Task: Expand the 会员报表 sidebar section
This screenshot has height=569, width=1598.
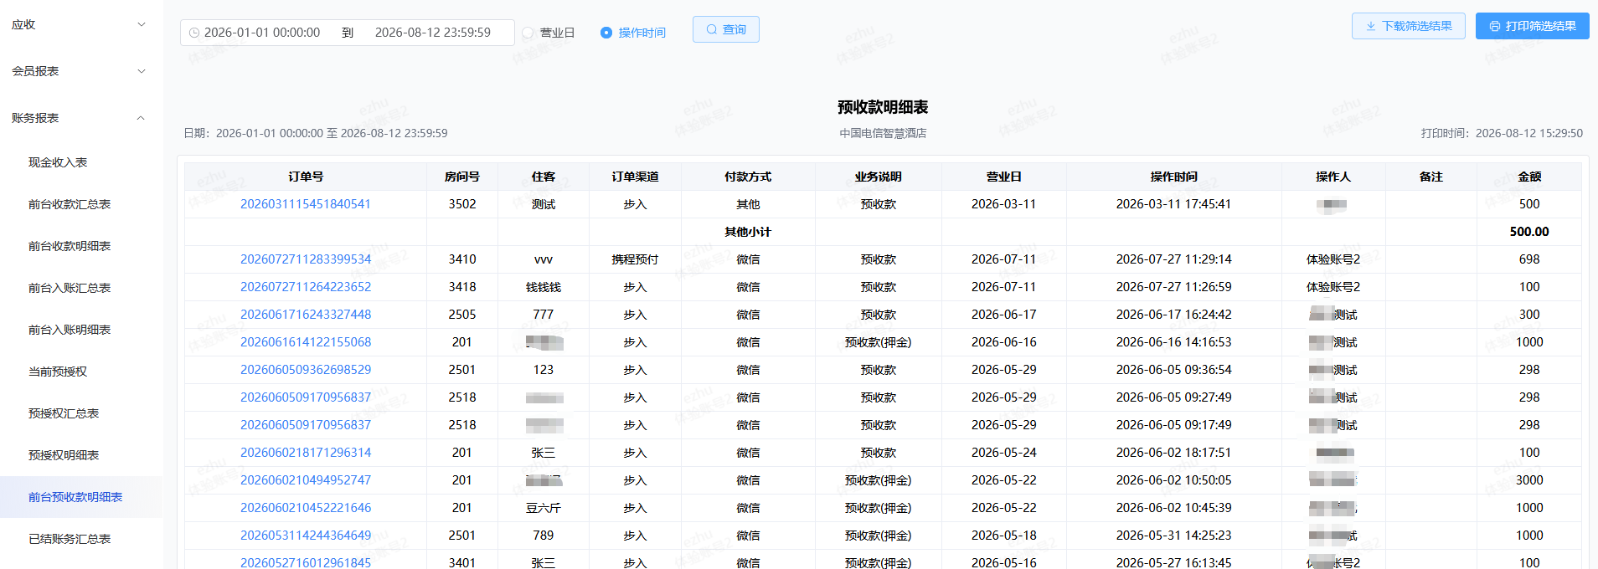Action: 81,71
